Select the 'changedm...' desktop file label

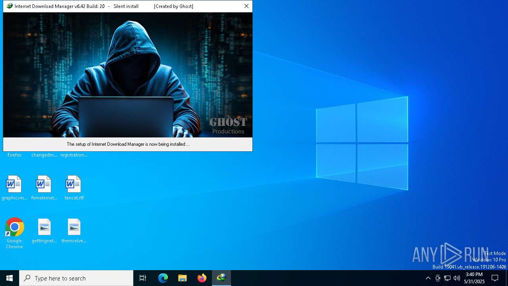(x=44, y=155)
